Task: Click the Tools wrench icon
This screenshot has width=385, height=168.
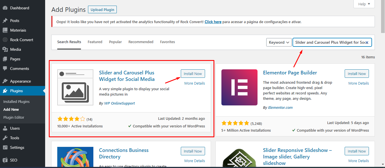Action: point(5,138)
